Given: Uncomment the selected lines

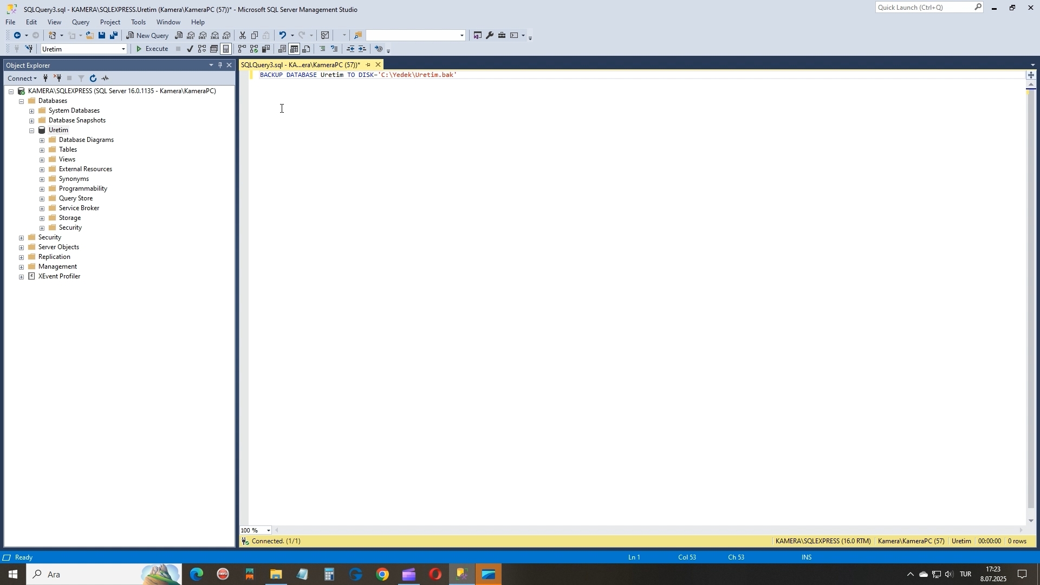Looking at the screenshot, I should pyautogui.click(x=334, y=49).
